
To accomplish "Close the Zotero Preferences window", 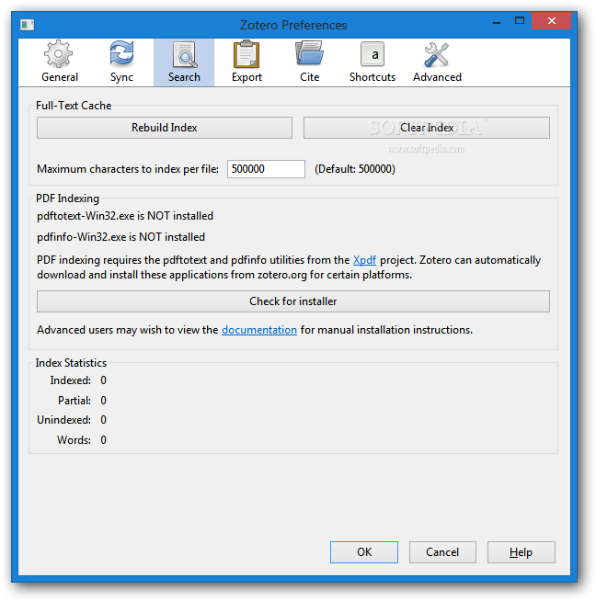I will click(x=552, y=21).
